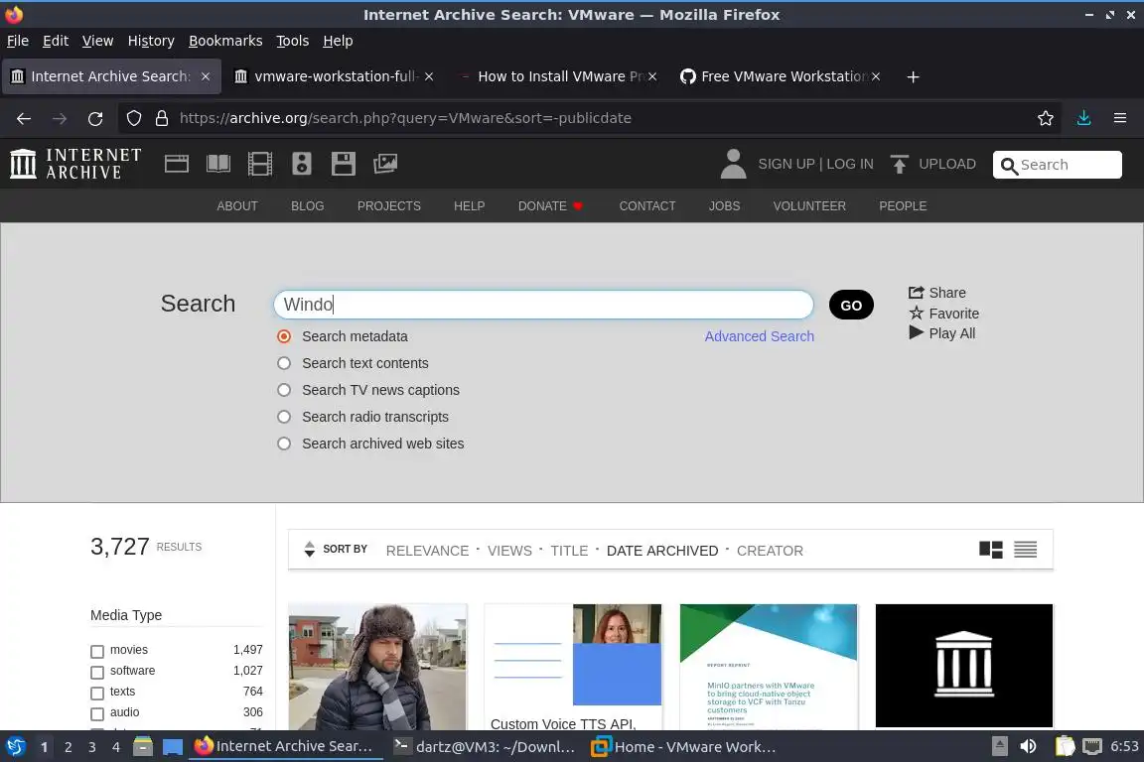Image resolution: width=1144 pixels, height=762 pixels.
Task: Click the SIGN UP link
Action: (786, 164)
